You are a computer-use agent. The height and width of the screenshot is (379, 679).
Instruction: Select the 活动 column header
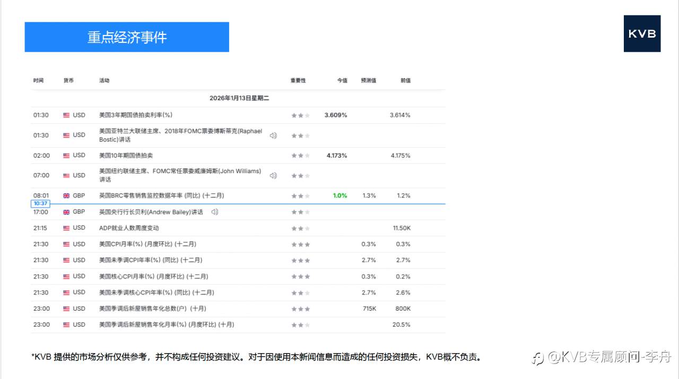104,80
